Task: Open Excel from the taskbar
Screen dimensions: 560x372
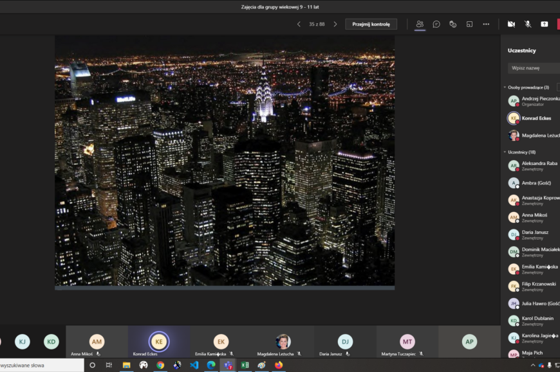Action: tap(245, 365)
